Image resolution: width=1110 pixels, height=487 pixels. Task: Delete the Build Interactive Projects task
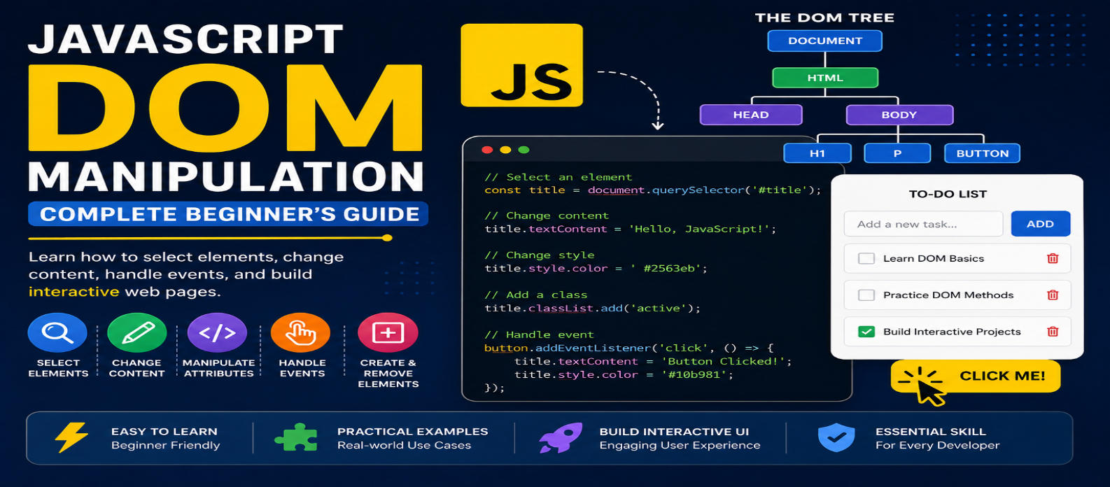(1053, 332)
